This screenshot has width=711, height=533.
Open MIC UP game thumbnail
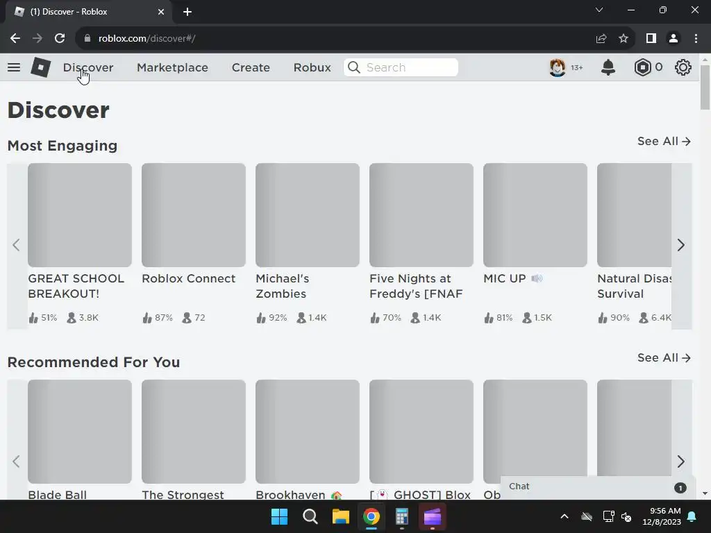535,215
